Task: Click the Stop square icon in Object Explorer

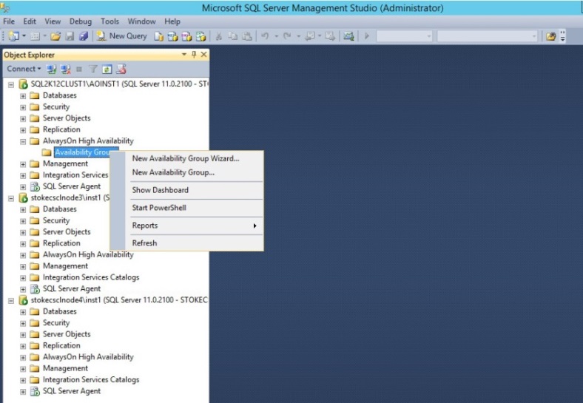Action: 79,70
